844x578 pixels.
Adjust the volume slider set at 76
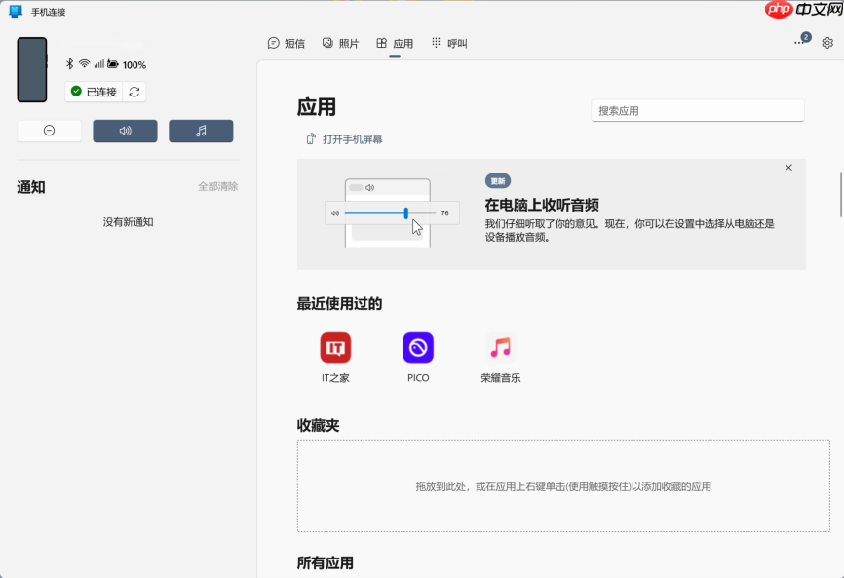(406, 212)
